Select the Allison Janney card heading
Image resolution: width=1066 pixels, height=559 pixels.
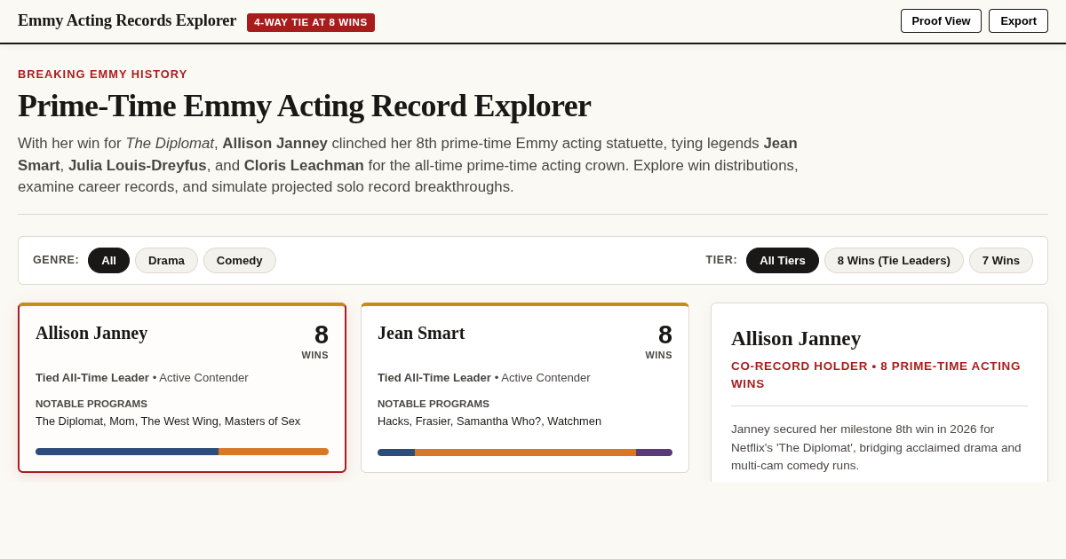[91, 333]
